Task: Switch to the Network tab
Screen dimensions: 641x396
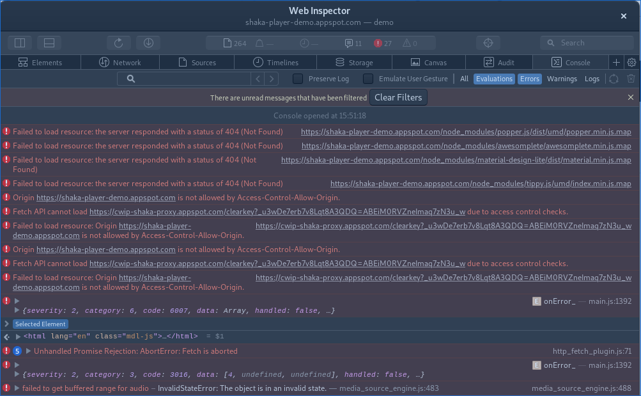Action: 120,62
